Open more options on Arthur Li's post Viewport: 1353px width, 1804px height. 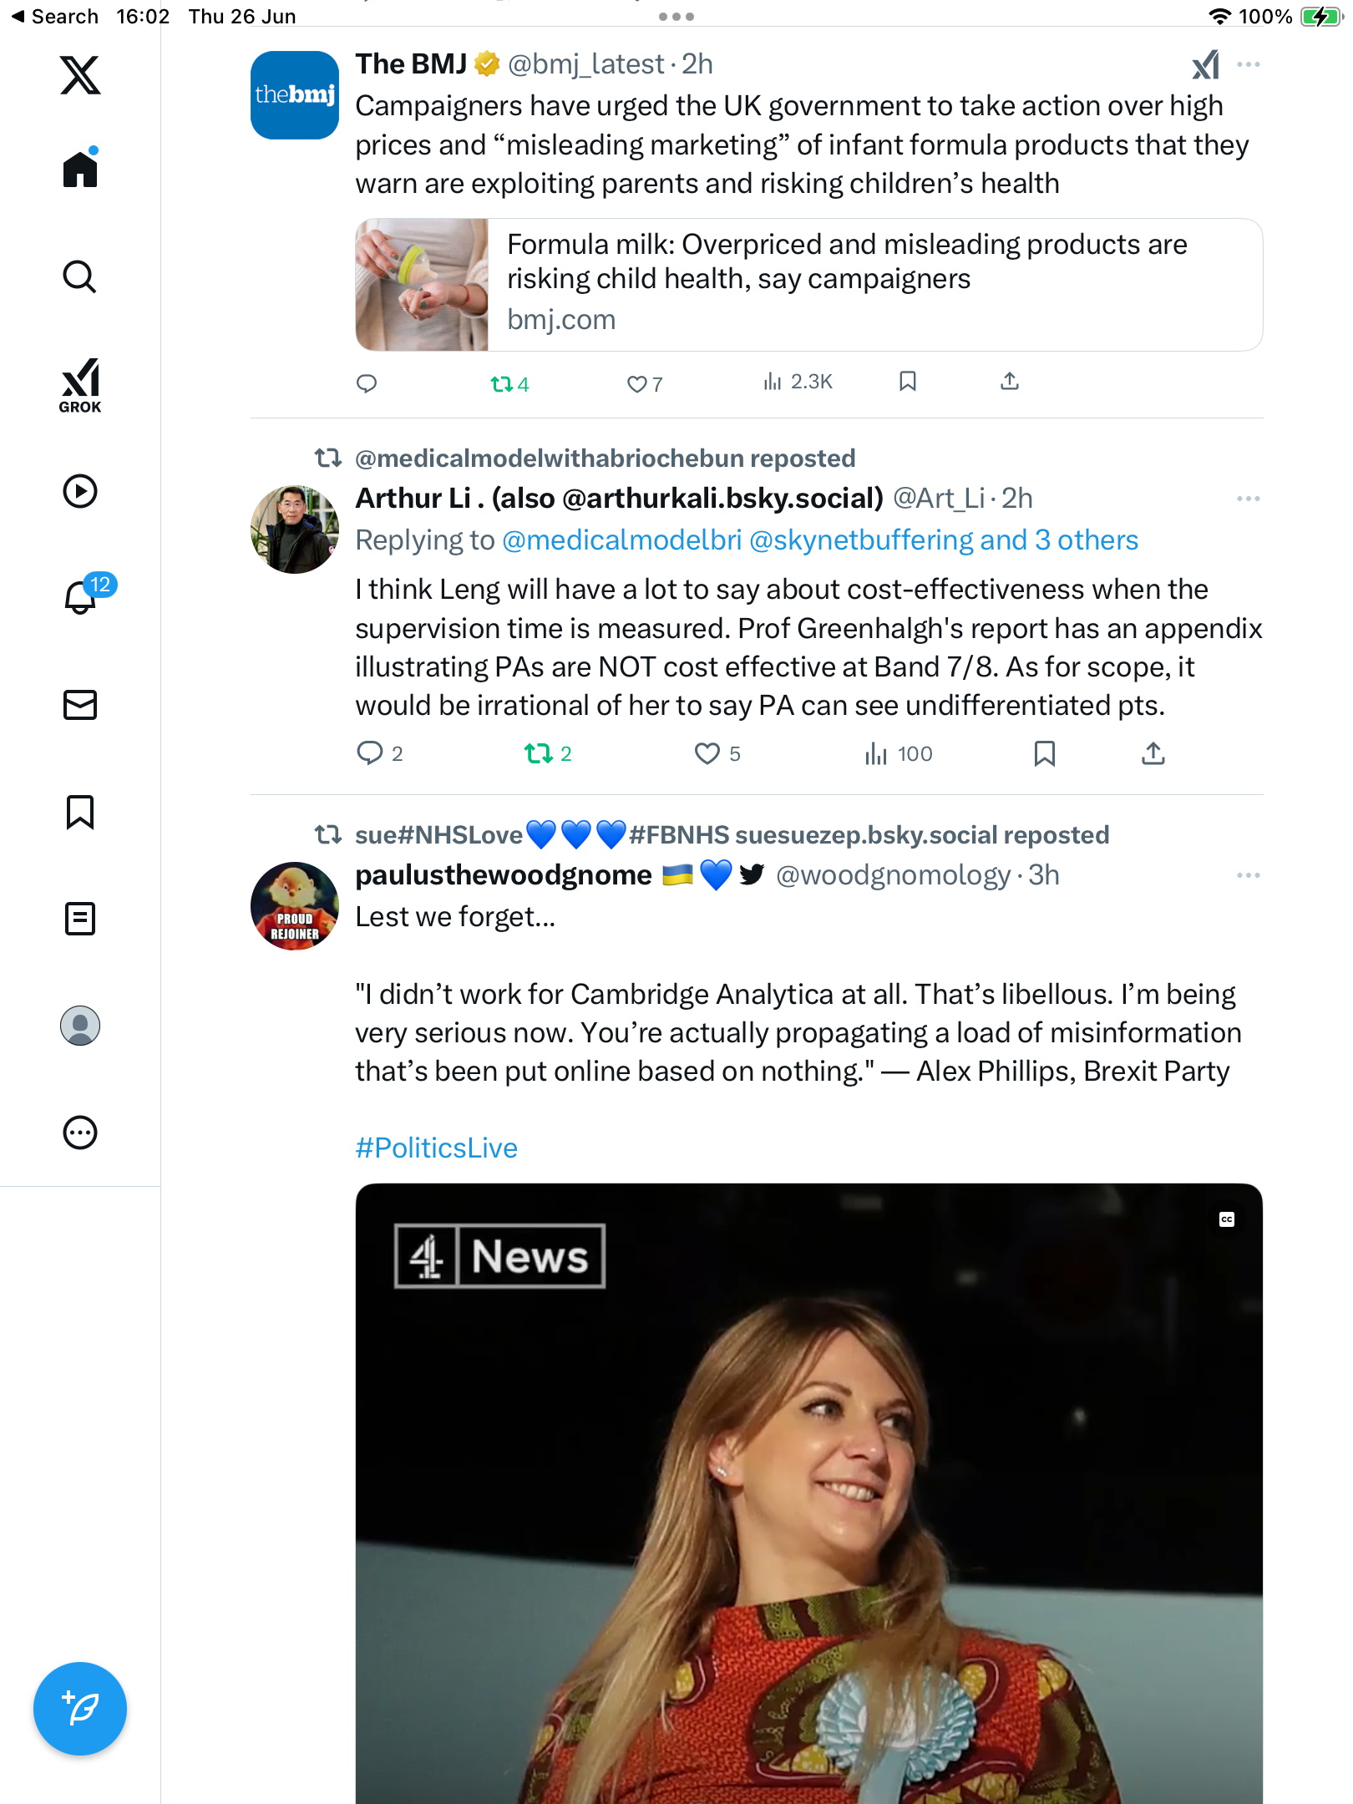point(1248,499)
